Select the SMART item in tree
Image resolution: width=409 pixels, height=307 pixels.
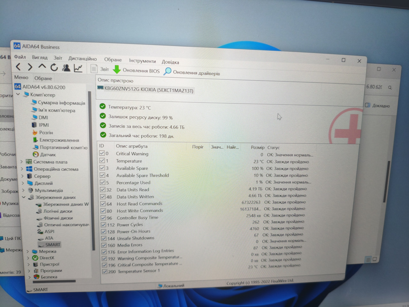pyautogui.click(x=49, y=245)
